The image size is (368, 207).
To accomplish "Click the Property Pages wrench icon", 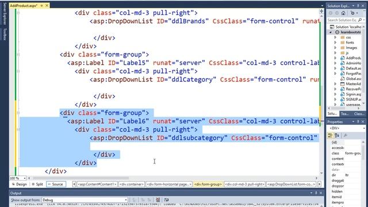I will 345,136.
